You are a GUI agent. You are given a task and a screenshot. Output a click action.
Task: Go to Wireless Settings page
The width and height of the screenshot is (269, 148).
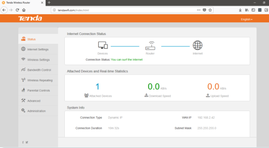[x=38, y=60]
